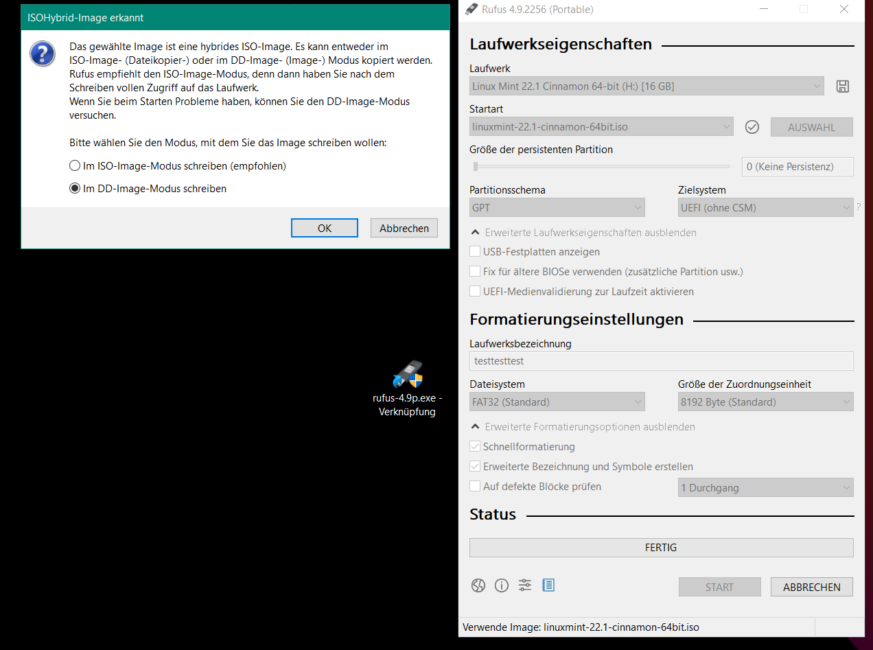The width and height of the screenshot is (873, 650).
Task: Open the log icon in Rufus
Action: tap(548, 585)
